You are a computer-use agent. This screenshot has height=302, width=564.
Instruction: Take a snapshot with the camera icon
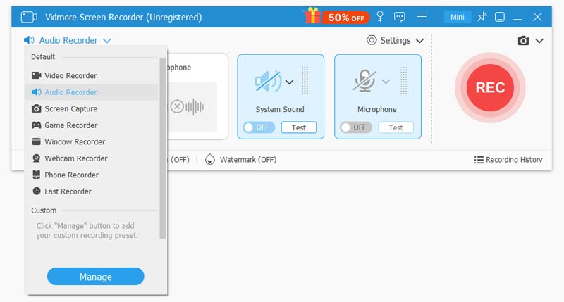(523, 41)
